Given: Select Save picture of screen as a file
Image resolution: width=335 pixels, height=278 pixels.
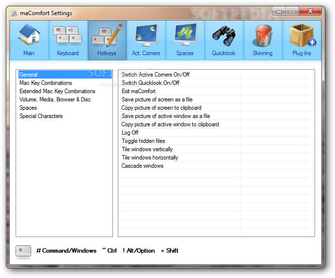Looking at the screenshot, I should 216,99.
